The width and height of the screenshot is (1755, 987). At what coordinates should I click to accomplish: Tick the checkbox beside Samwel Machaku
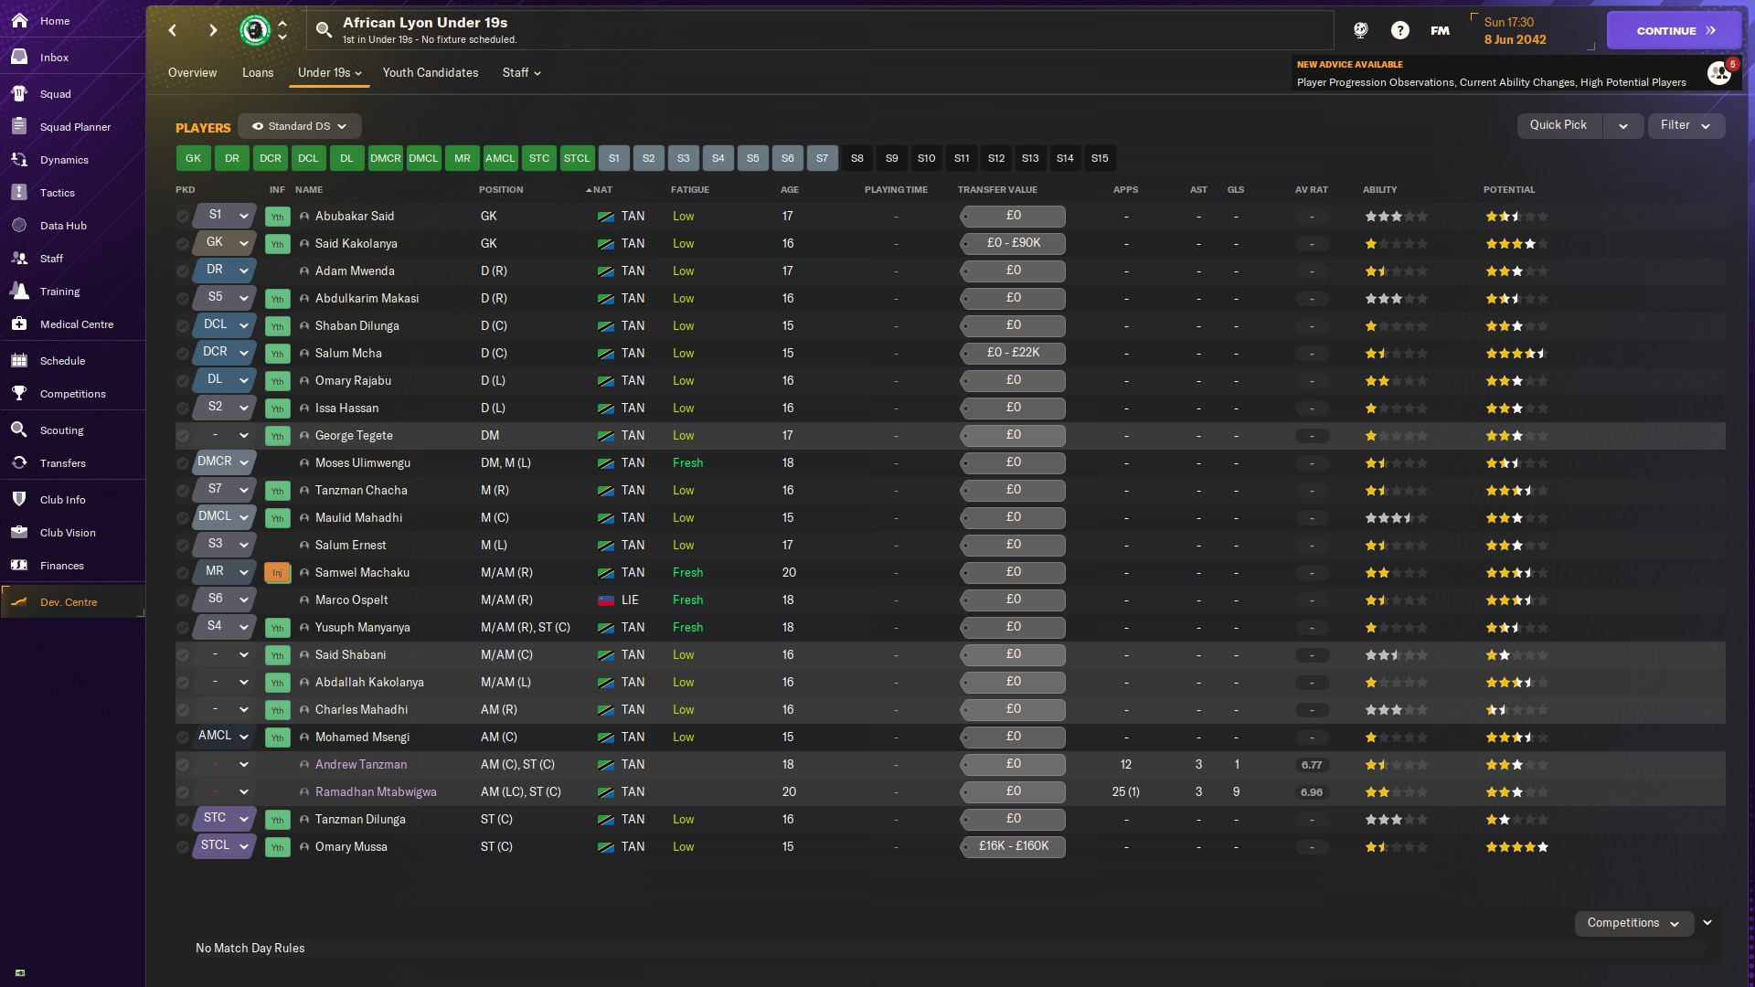(x=183, y=573)
